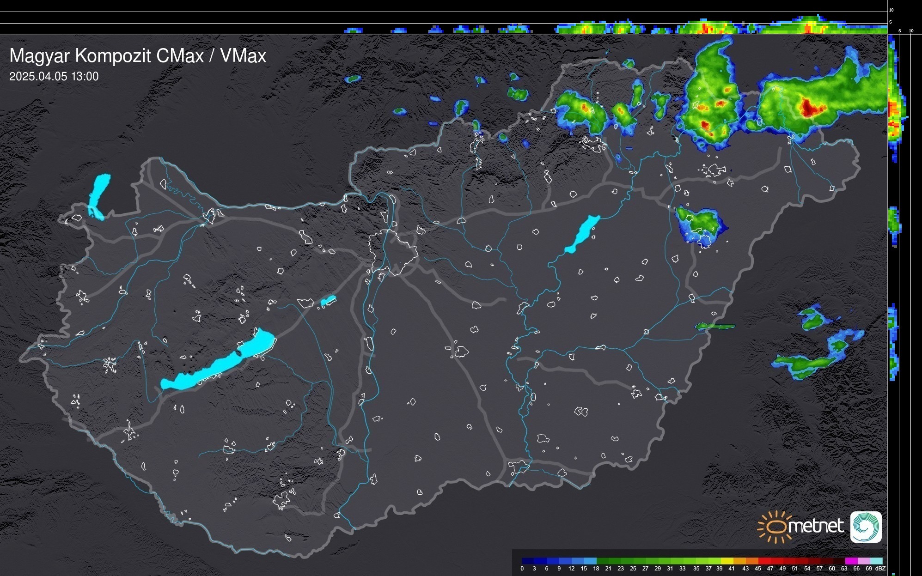
Task: Click the Magyar Kompozit CMax / VMax title
Action: tap(138, 56)
